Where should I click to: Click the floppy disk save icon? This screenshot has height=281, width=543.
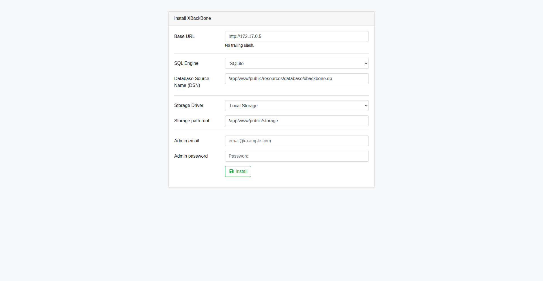(231, 171)
